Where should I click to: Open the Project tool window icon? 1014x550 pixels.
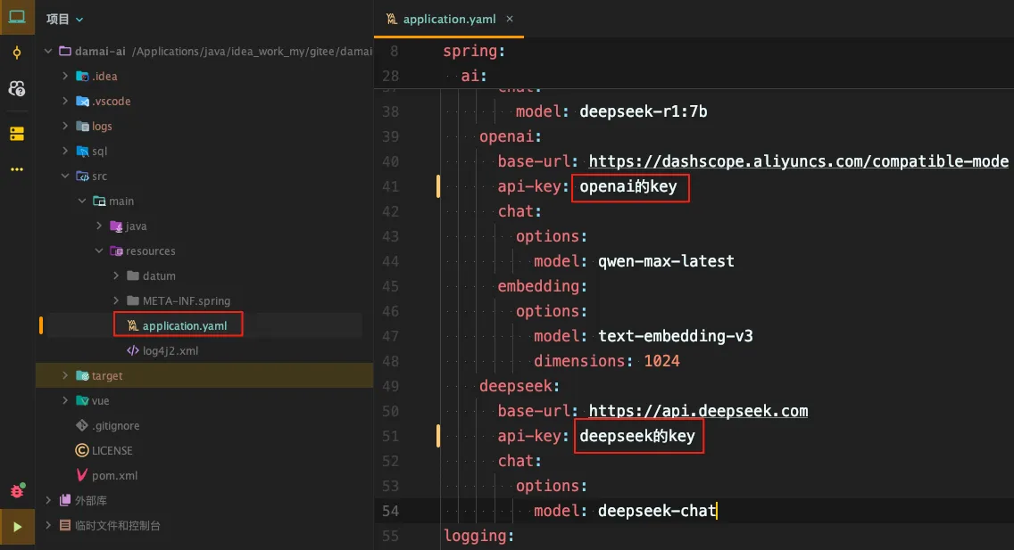[x=17, y=17]
